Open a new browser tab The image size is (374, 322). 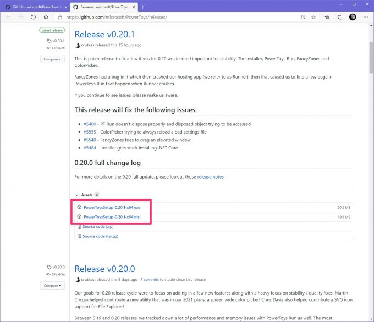(142, 7)
